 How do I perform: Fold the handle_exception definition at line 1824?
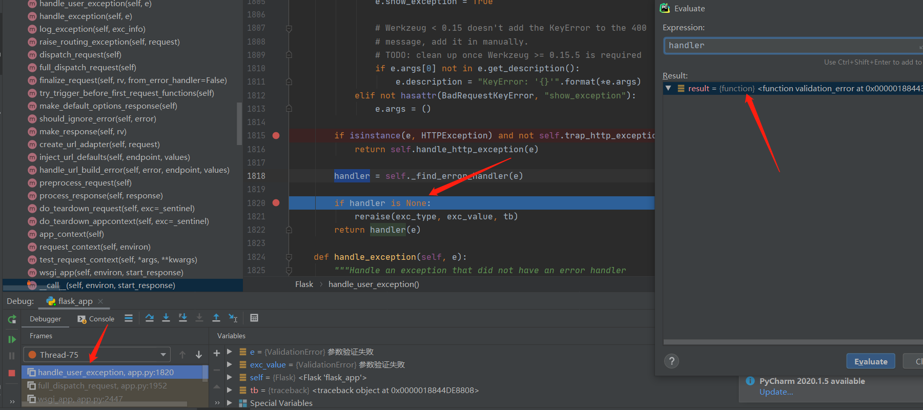(x=289, y=257)
